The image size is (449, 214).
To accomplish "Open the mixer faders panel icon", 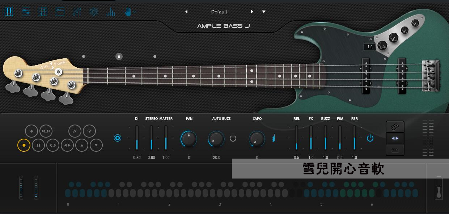I will point(77,12).
